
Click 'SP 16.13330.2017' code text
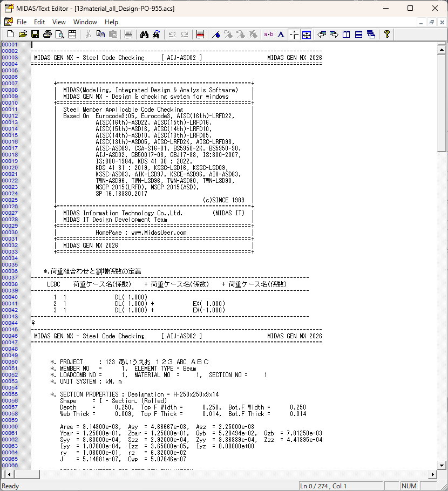coord(121,194)
